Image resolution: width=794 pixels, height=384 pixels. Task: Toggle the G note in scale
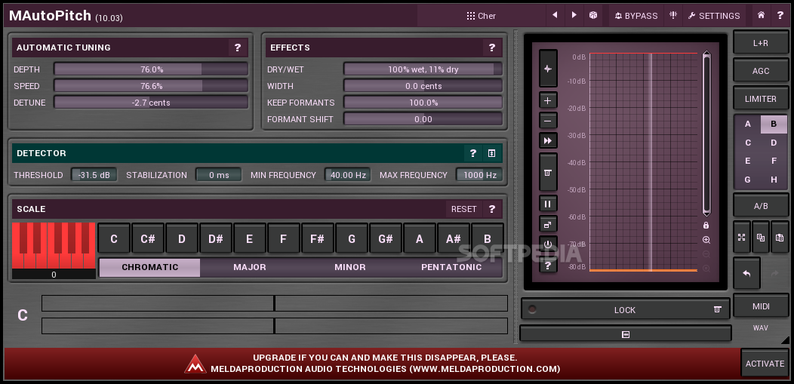point(352,238)
